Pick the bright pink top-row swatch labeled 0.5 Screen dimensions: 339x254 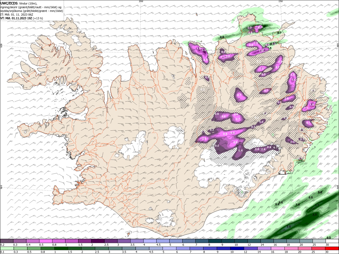(46, 241)
